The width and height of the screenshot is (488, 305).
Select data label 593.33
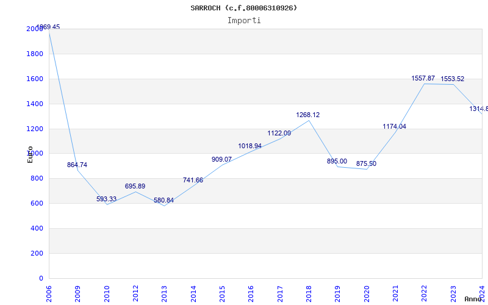click(106, 199)
